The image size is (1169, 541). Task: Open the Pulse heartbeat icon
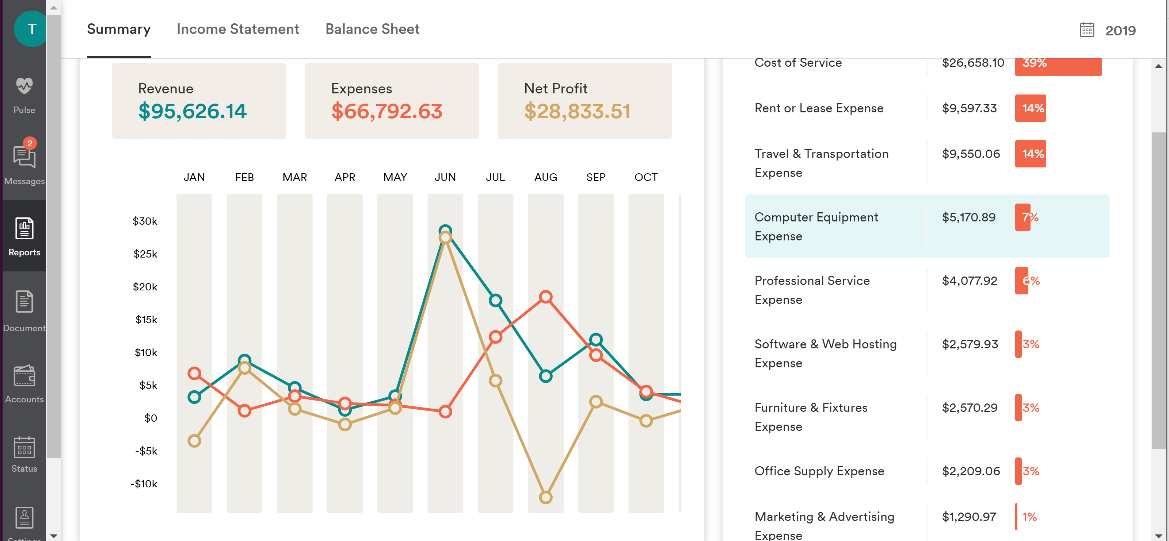tap(24, 86)
